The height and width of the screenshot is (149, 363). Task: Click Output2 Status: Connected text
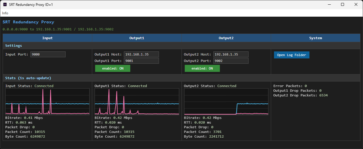[210, 86]
